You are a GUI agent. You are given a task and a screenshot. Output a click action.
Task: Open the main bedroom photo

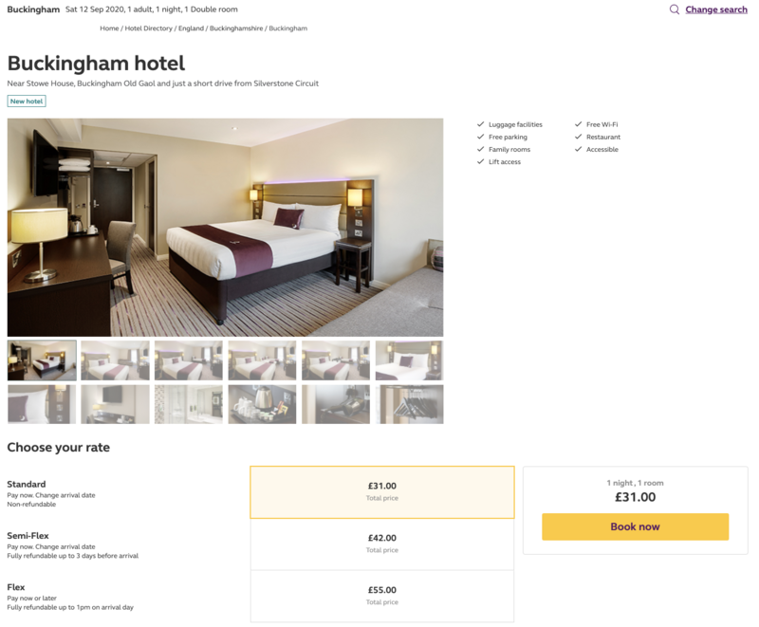(x=225, y=228)
